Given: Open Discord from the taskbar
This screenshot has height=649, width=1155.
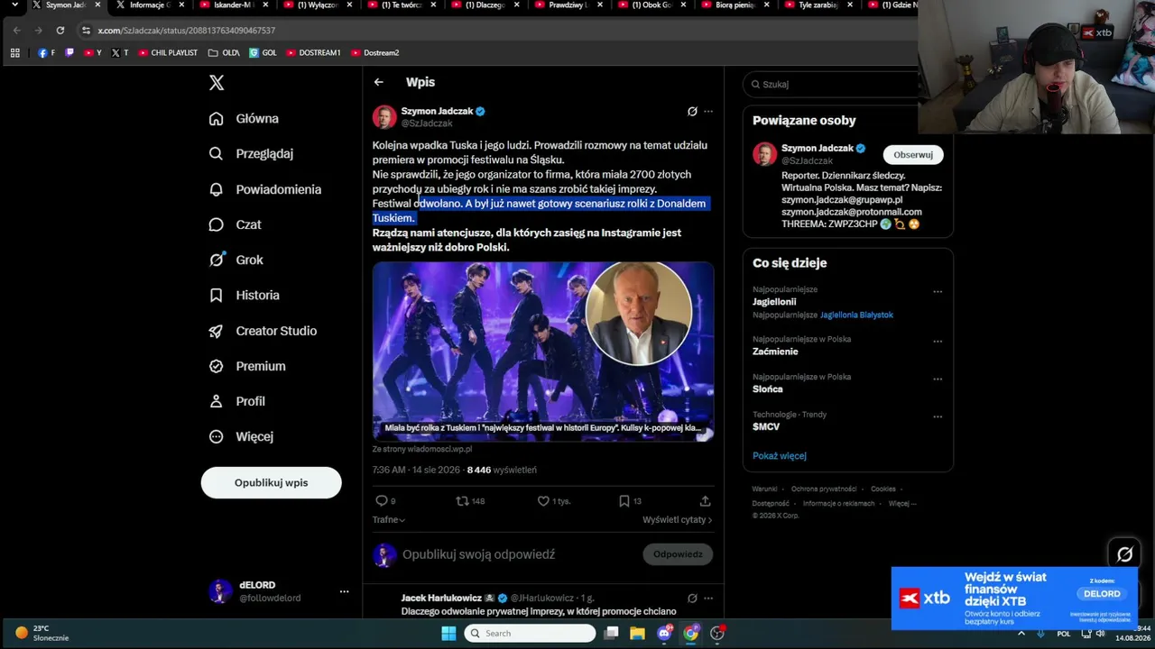Looking at the screenshot, I should (664, 634).
